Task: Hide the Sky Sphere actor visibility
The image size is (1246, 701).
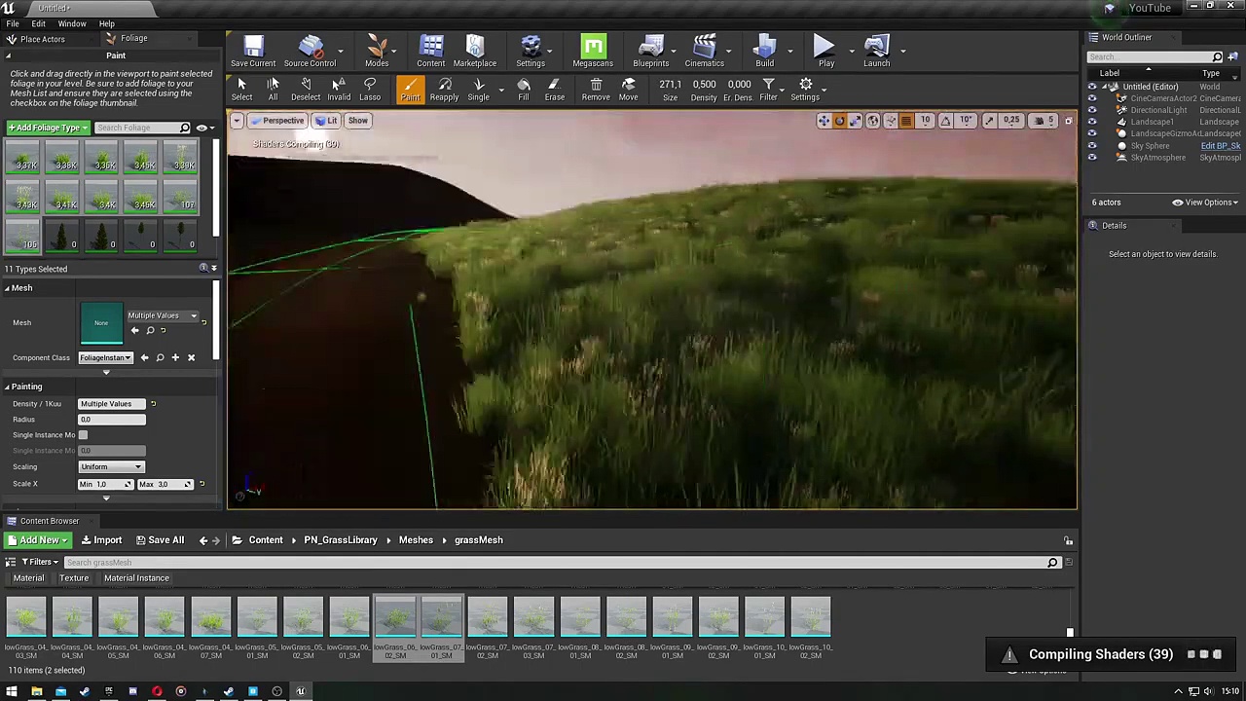Action: (1091, 146)
